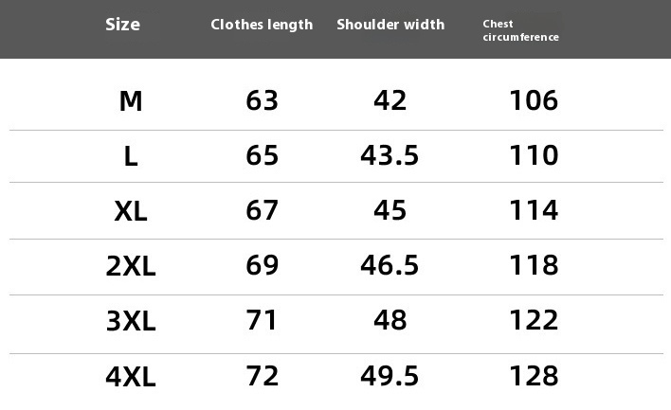
Task: Click the Size column header
Action: 123,25
